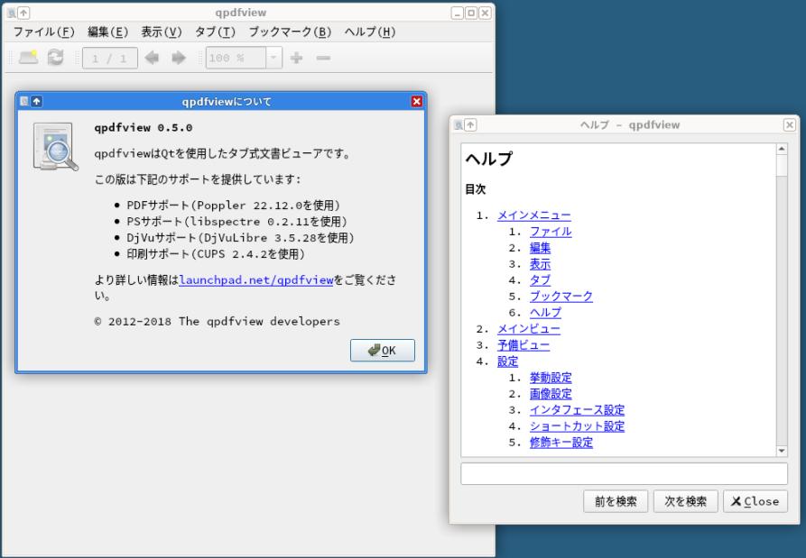
Task: Click the Close button in Help window
Action: 755,501
